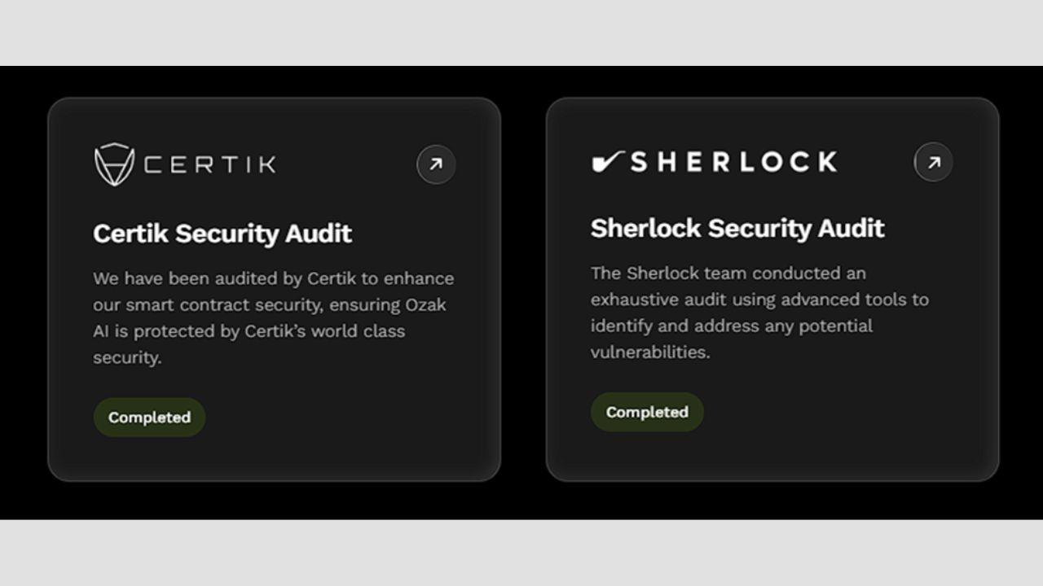
Task: Click the phrase "exhaustive audit" in Sherlock text
Action: (658, 300)
